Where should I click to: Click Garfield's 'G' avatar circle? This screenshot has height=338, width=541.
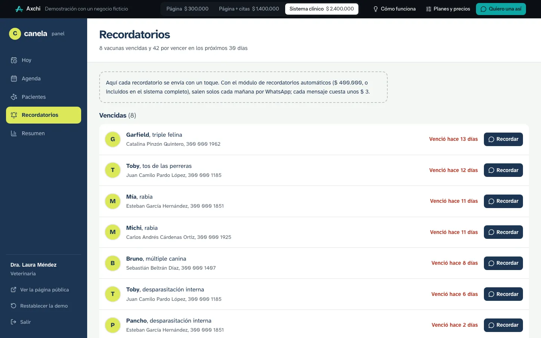point(113,139)
